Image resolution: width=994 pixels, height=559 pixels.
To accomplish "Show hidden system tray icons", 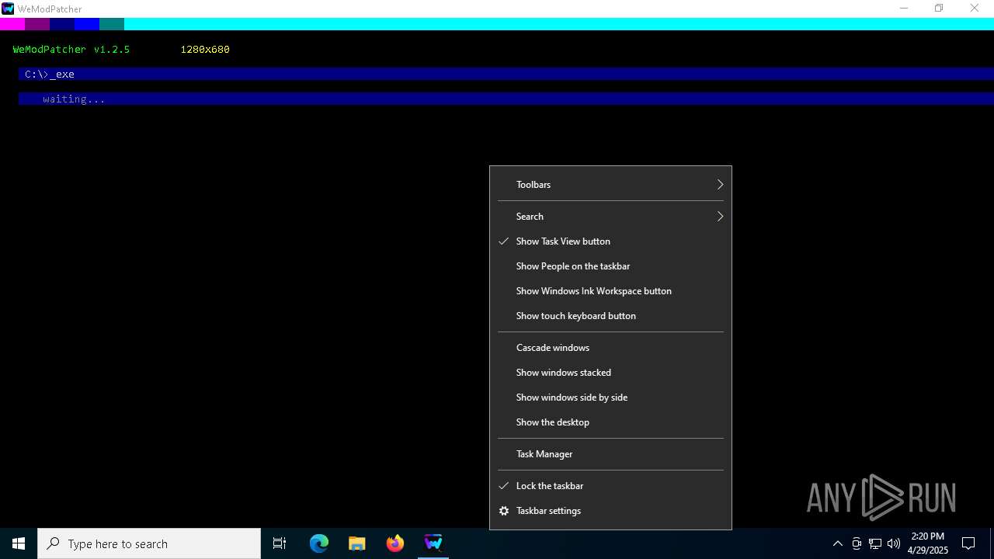I will pyautogui.click(x=837, y=543).
